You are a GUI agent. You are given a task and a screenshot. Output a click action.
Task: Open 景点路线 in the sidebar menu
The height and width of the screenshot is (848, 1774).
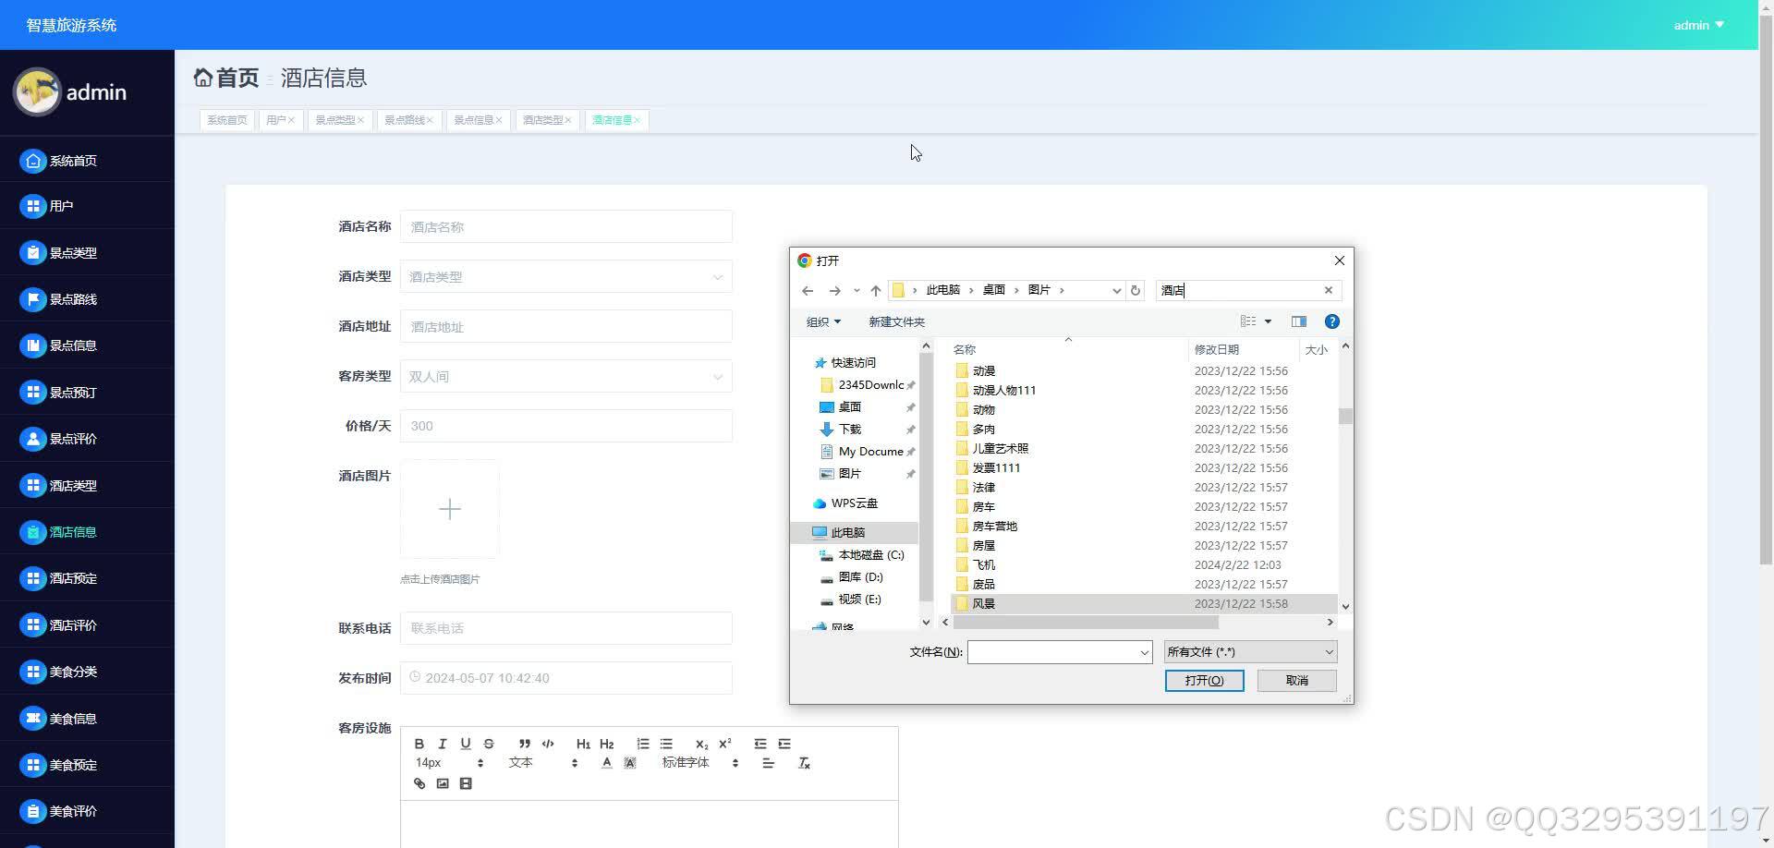87,299
